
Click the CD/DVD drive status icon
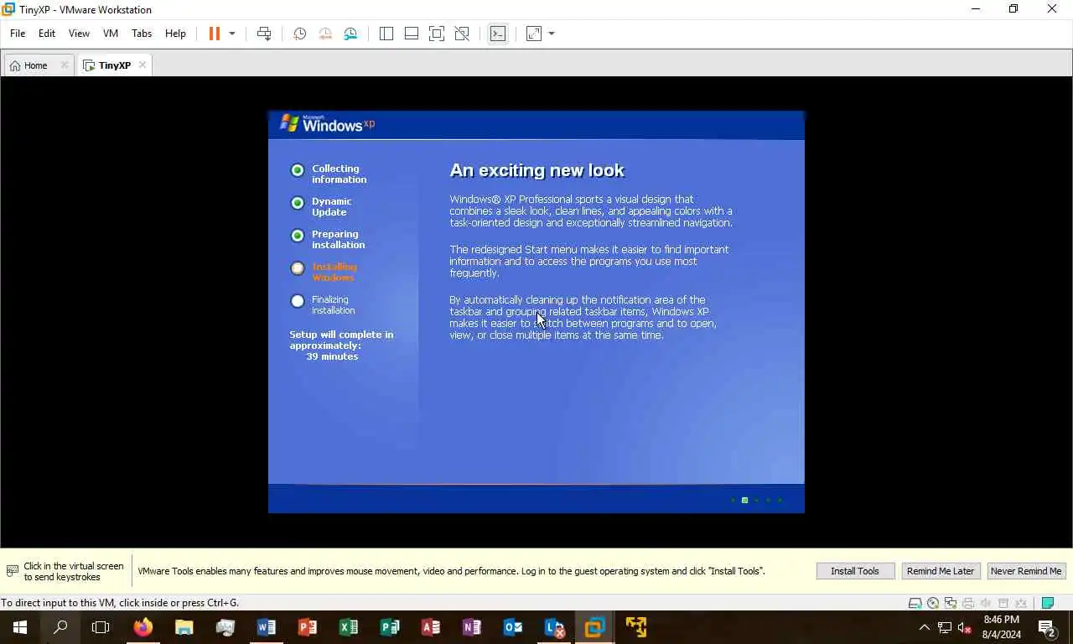click(933, 603)
